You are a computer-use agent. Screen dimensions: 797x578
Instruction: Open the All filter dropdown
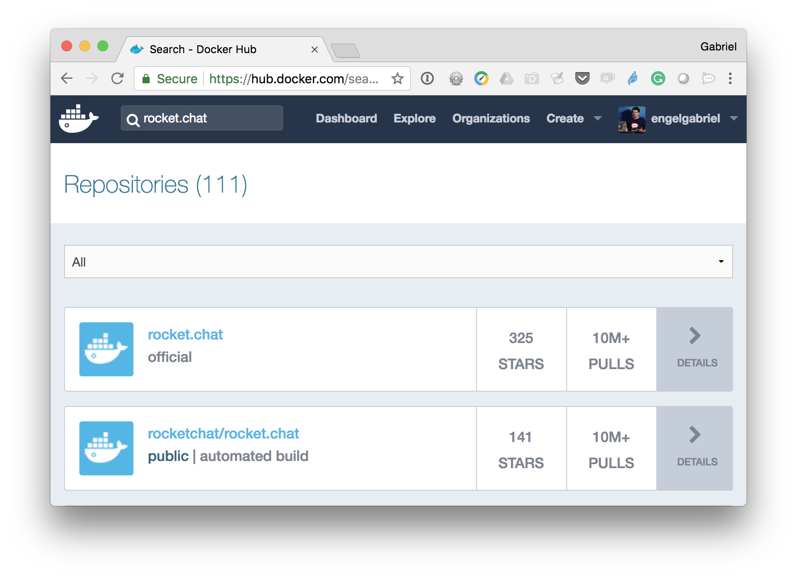pyautogui.click(x=398, y=262)
